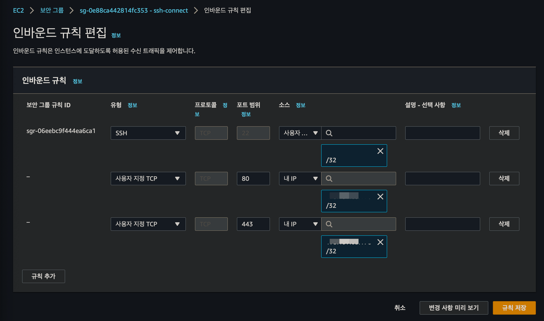This screenshot has height=321, width=544.
Task: Expand the '사용자 ...' source type dropdown
Action: click(300, 133)
